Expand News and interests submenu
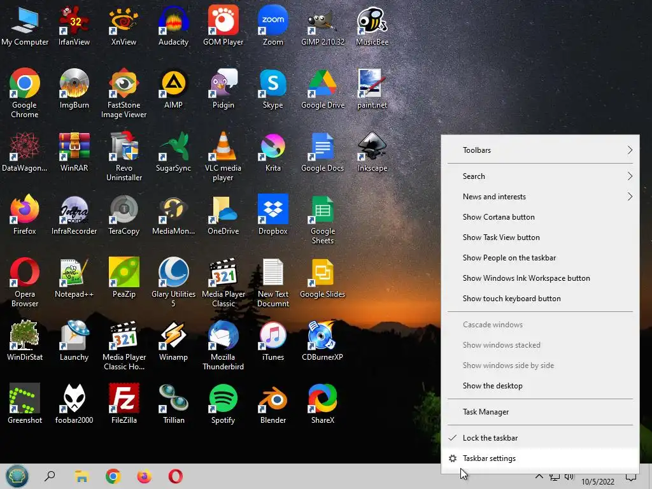 pyautogui.click(x=540, y=197)
